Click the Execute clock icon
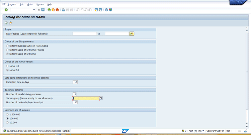 pyautogui.click(x=6, y=23)
